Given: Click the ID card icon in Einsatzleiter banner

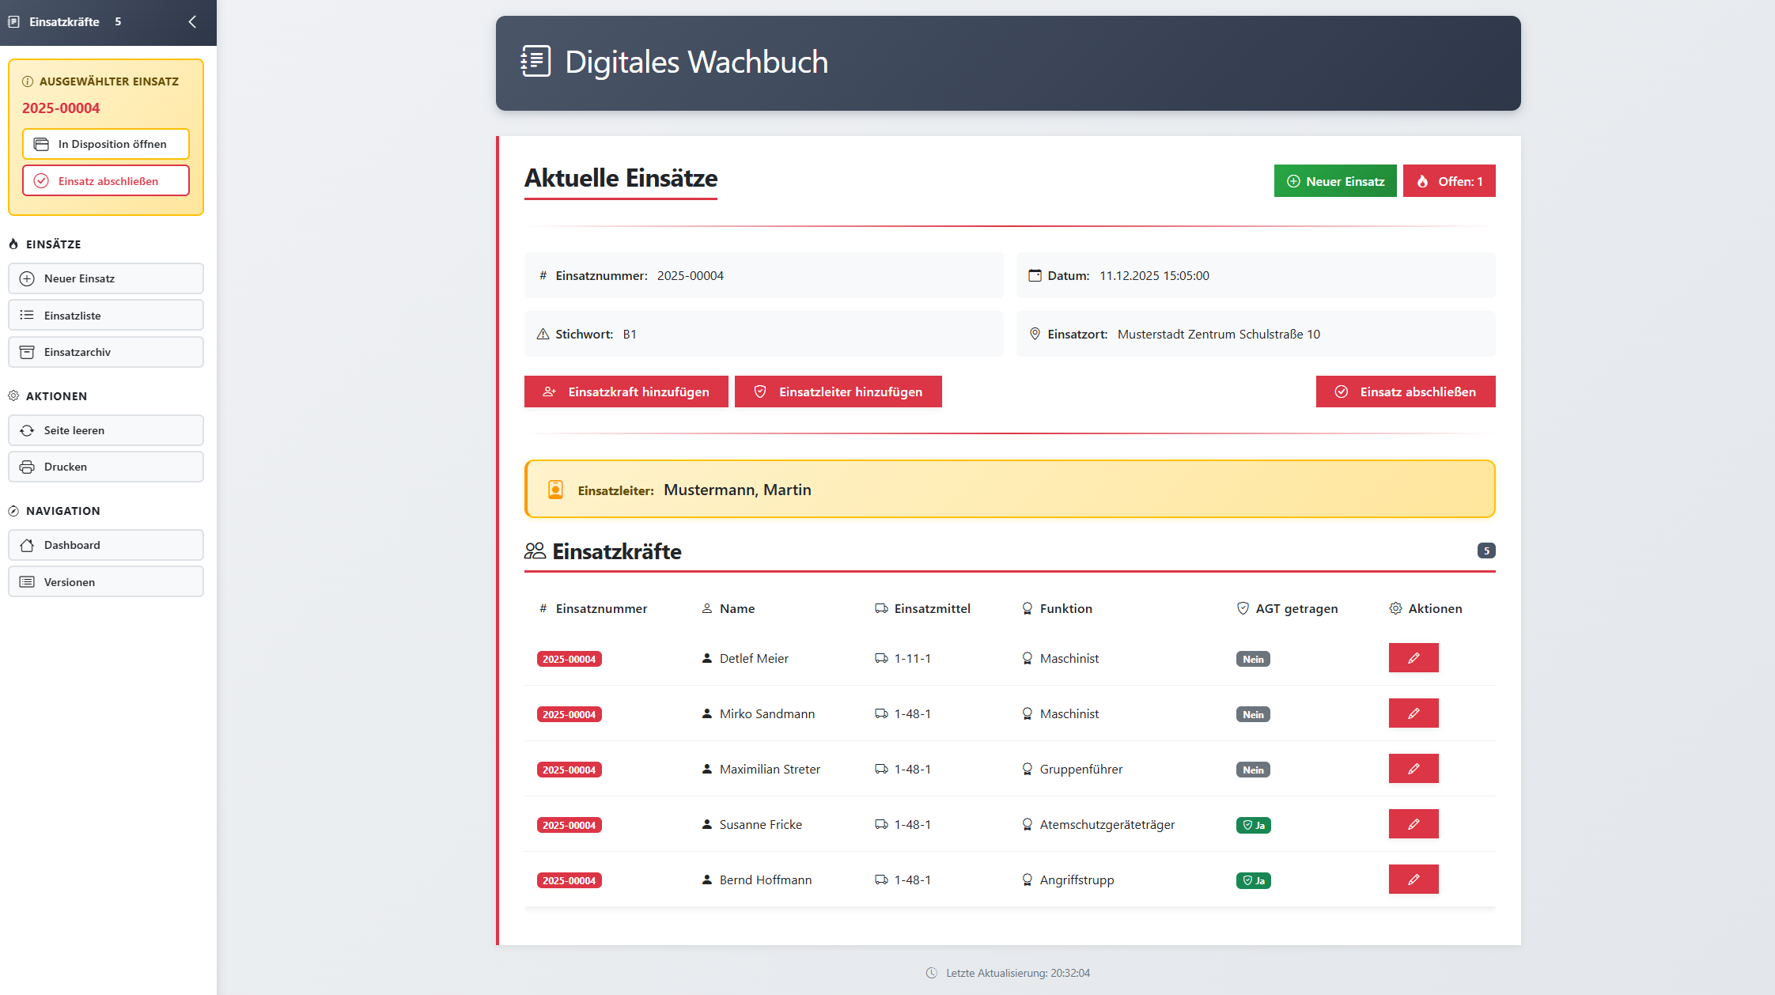Looking at the screenshot, I should coord(556,488).
